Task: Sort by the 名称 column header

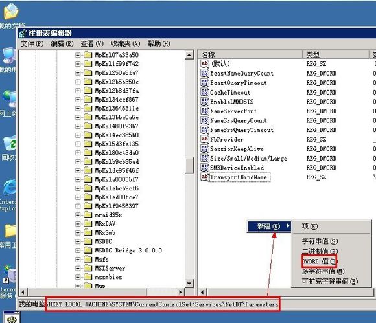Action: pyautogui.click(x=251, y=54)
